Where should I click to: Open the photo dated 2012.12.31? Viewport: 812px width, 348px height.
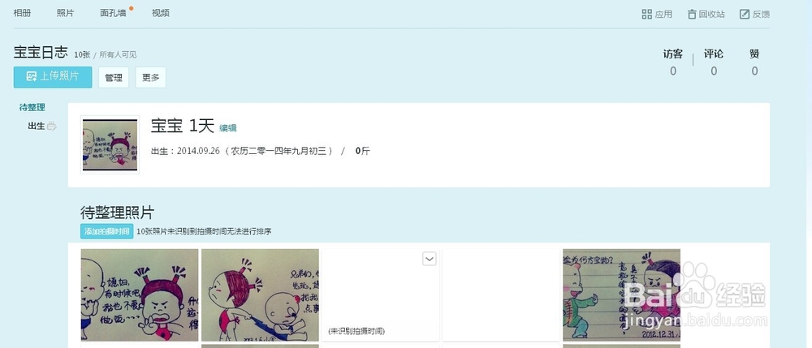point(621,294)
